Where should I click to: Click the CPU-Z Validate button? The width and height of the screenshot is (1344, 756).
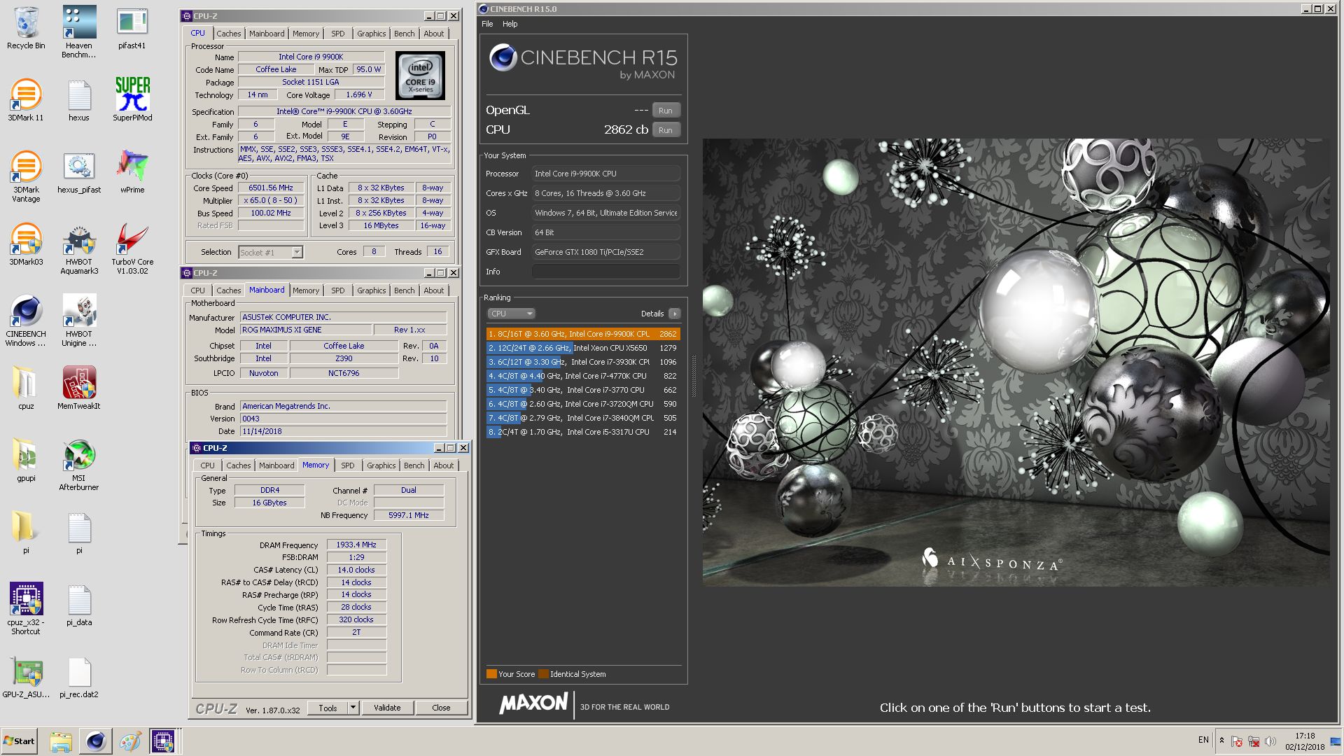coord(387,708)
